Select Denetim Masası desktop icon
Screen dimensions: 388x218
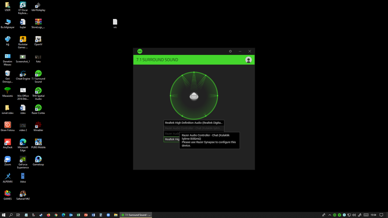[x=8, y=60]
